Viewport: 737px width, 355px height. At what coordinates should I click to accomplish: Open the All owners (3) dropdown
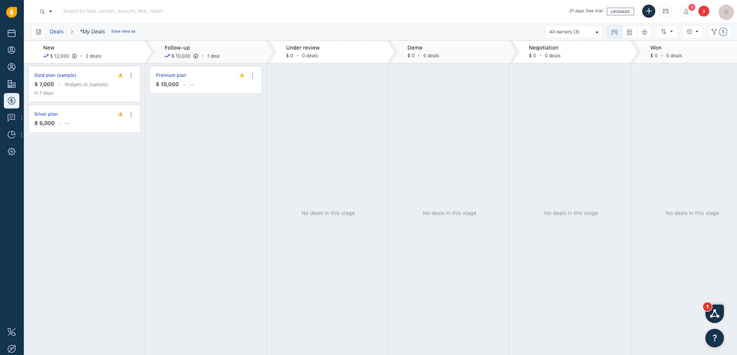pos(574,31)
